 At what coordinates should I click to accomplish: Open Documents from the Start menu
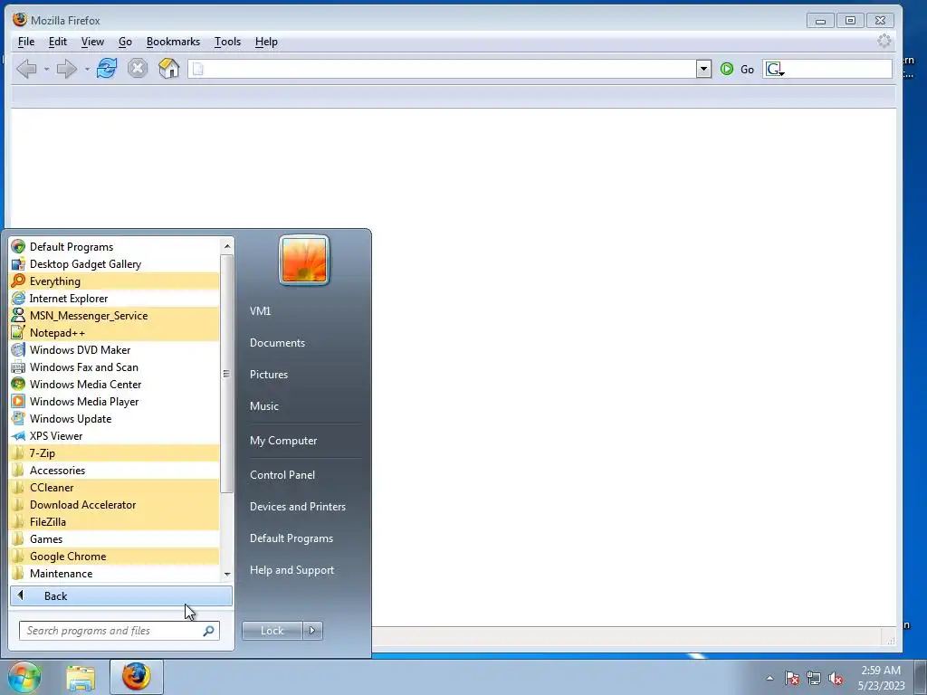click(277, 343)
